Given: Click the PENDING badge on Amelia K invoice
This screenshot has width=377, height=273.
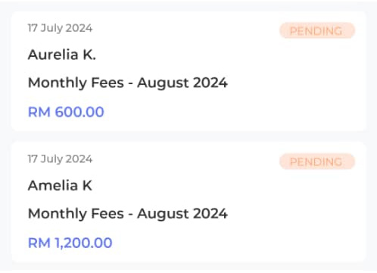Looking at the screenshot, I should tap(317, 162).
